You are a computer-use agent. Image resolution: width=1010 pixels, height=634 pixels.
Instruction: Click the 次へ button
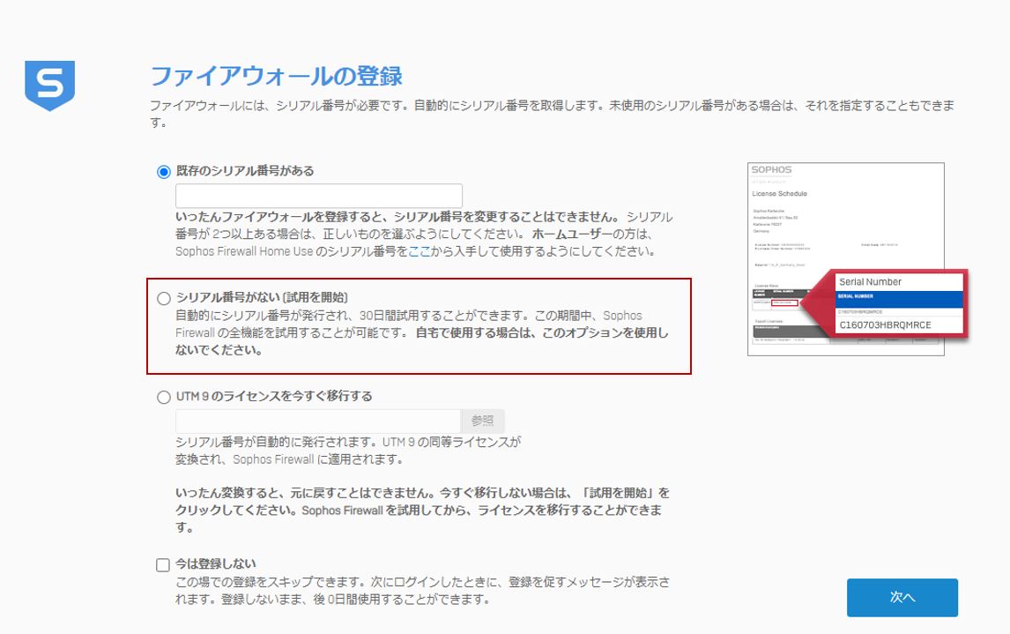tap(902, 597)
